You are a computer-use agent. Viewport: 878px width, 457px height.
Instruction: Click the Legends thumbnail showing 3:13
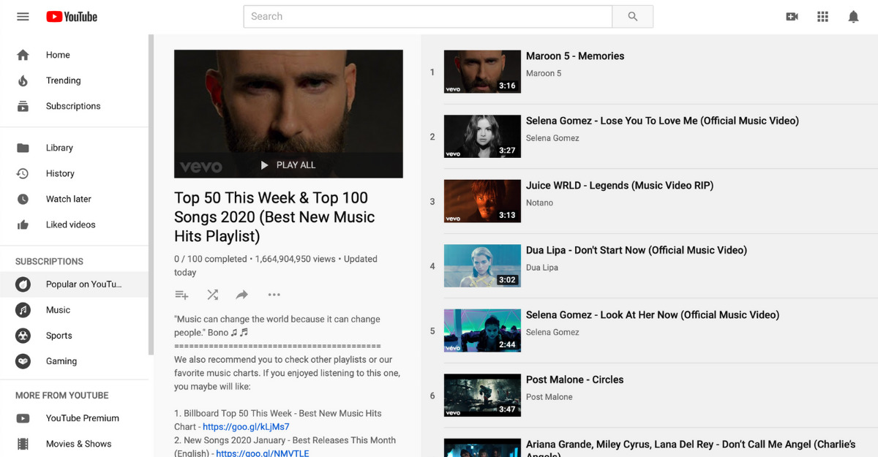482,201
